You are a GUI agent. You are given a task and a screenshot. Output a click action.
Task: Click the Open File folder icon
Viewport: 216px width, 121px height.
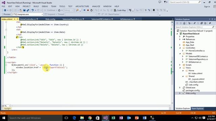click(x=21, y=10)
